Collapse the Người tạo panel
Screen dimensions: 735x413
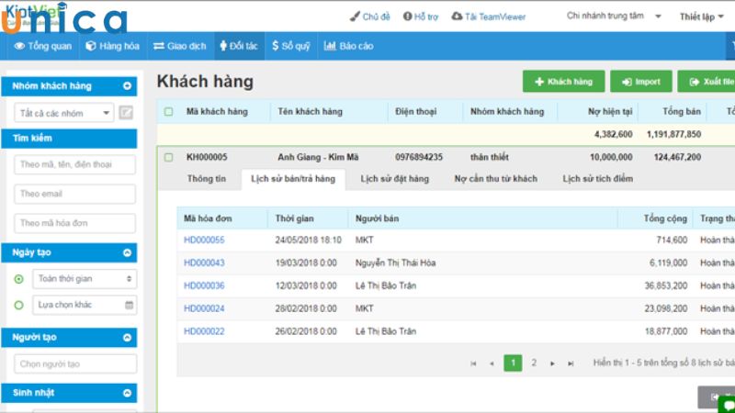click(127, 338)
